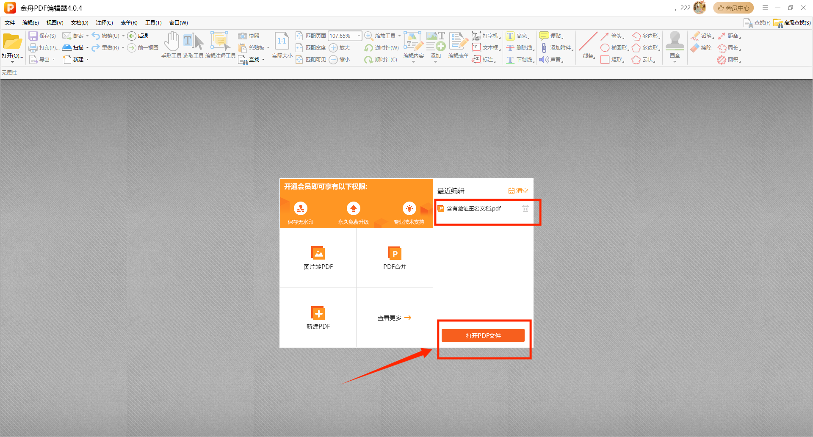Open the 工具(T) menu
This screenshot has height=437, width=813.
[x=153, y=23]
